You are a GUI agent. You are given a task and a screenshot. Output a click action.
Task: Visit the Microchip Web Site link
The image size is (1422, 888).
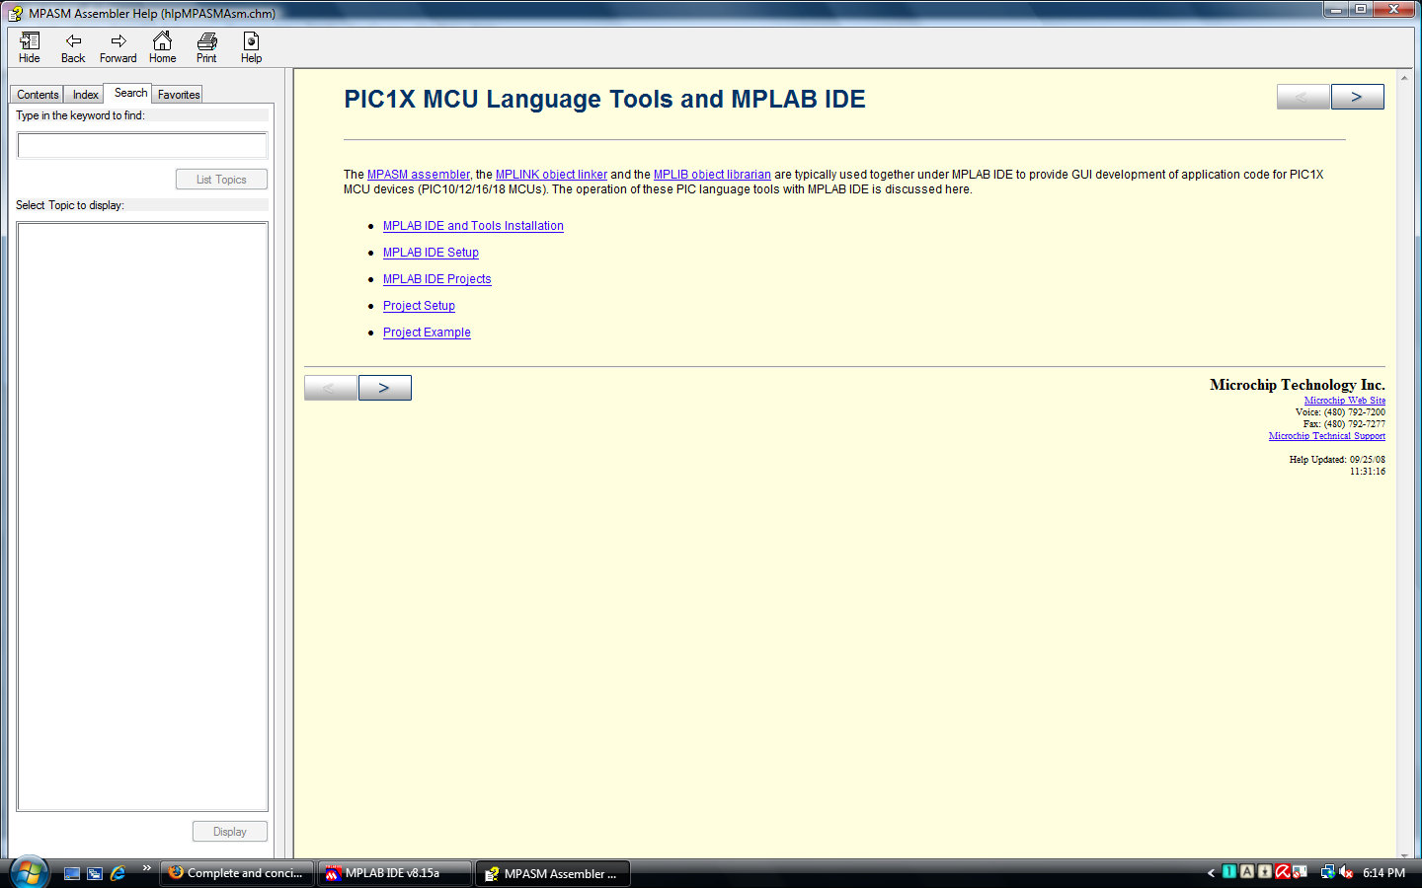coord(1344,401)
